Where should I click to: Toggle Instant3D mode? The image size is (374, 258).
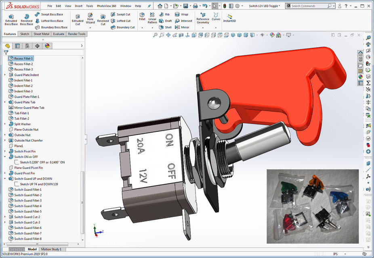229,19
